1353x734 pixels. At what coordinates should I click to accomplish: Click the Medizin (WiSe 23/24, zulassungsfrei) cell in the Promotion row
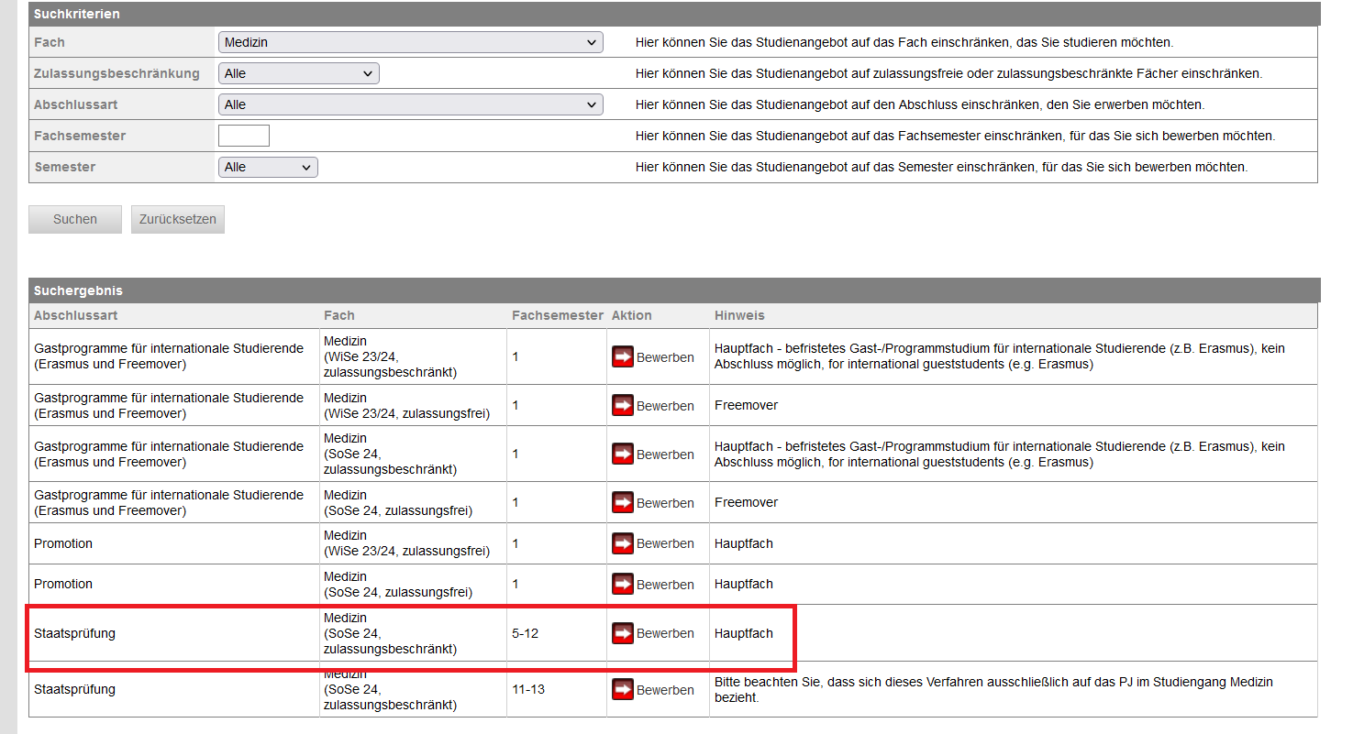coord(406,543)
